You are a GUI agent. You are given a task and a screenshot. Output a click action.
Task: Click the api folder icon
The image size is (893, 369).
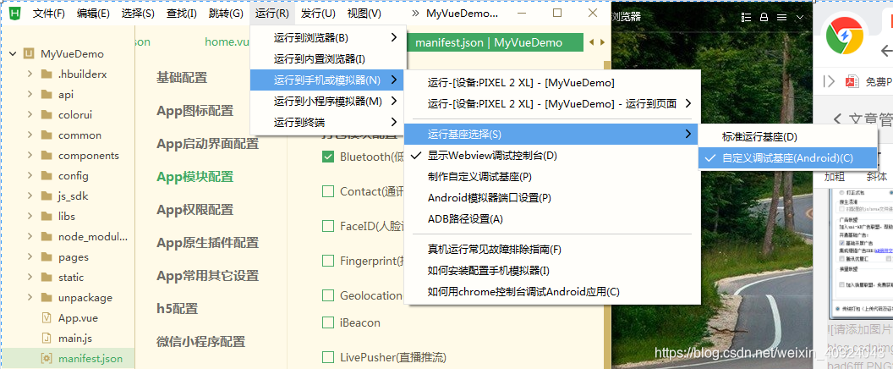(47, 95)
